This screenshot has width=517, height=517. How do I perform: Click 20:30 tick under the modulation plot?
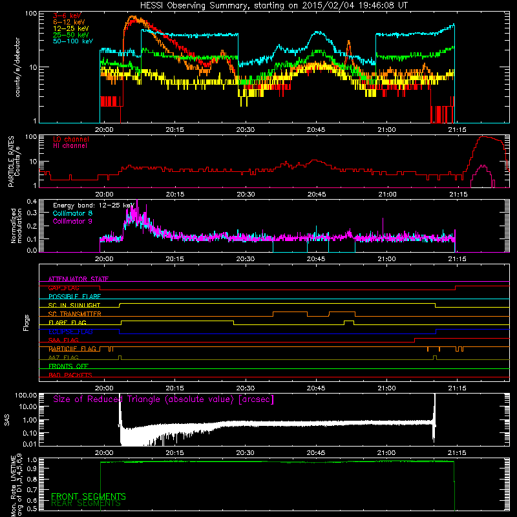[x=246, y=259]
